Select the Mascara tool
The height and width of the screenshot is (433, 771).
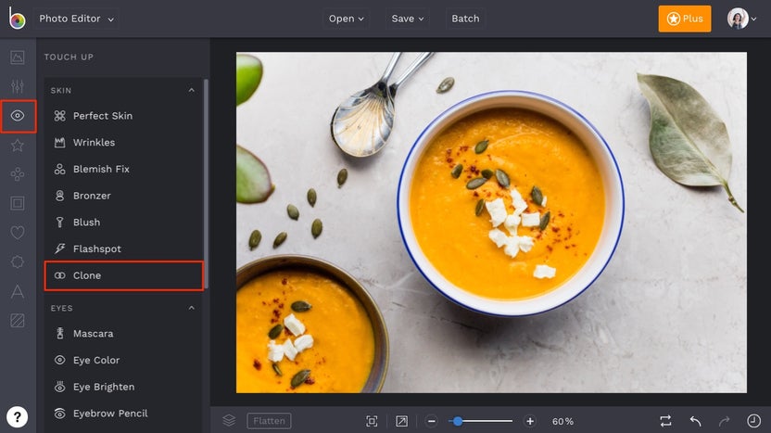[x=123, y=334]
